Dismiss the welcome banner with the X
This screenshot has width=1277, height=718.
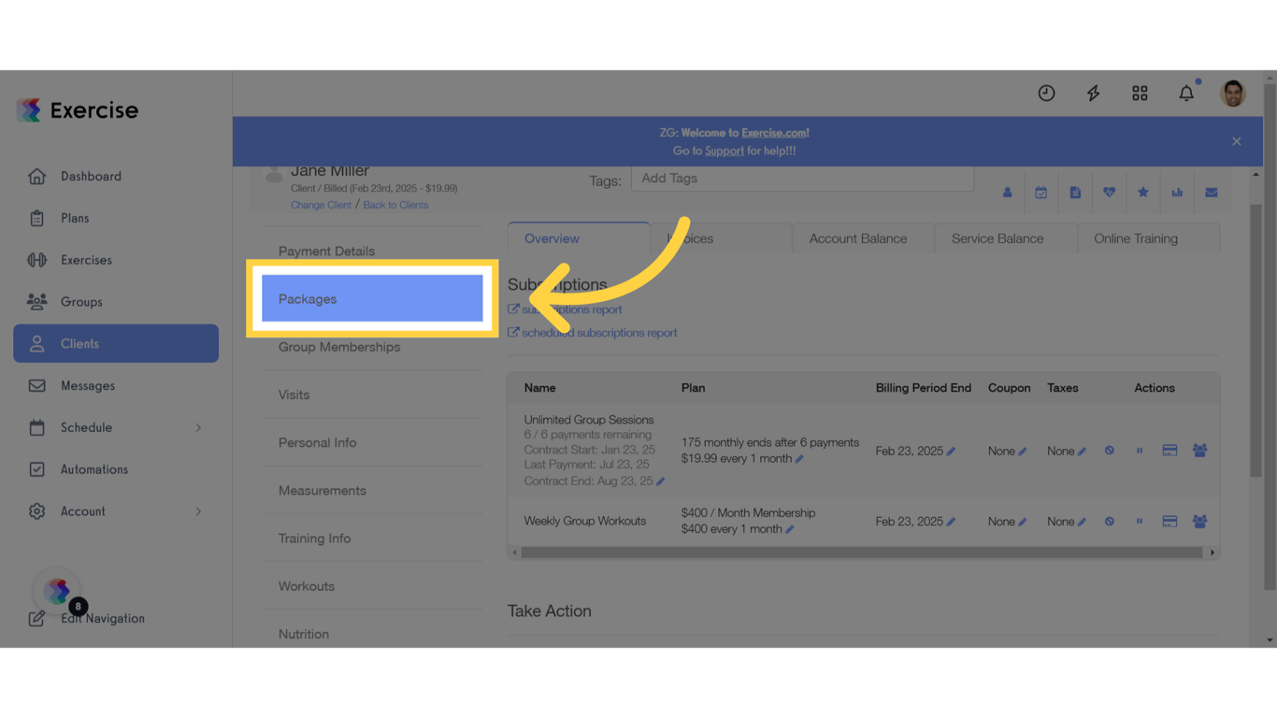click(x=1237, y=141)
